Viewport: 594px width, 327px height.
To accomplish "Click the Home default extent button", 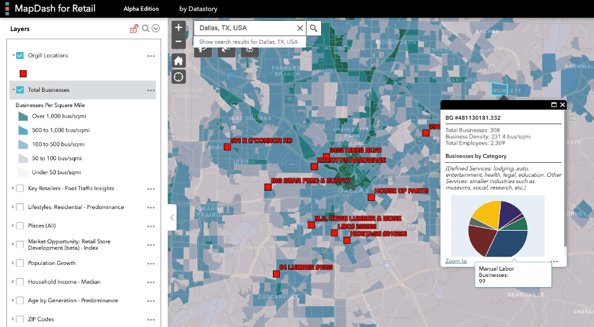I will [178, 61].
